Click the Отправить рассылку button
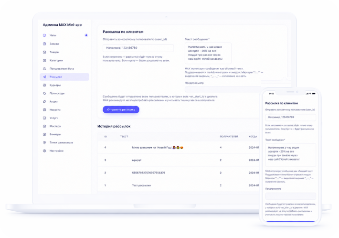 [121, 109]
